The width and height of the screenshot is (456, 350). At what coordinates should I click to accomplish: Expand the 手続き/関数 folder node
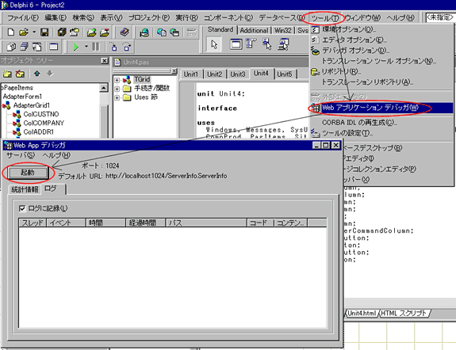117,89
